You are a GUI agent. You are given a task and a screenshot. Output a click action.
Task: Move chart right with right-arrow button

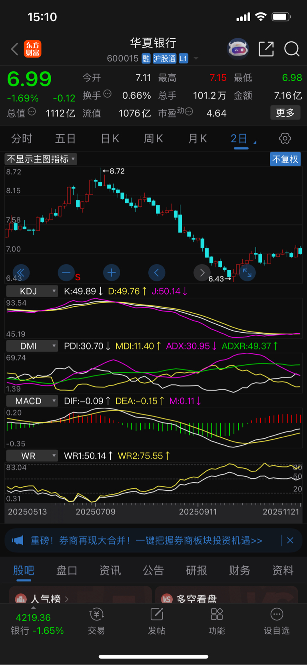202,273
